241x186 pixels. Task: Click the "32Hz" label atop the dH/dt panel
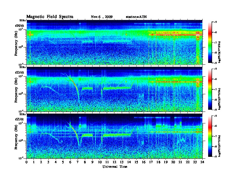coord(23,20)
